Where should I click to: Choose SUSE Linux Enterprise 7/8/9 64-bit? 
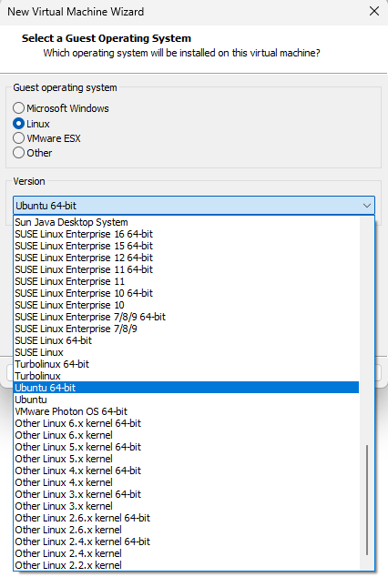(187, 317)
